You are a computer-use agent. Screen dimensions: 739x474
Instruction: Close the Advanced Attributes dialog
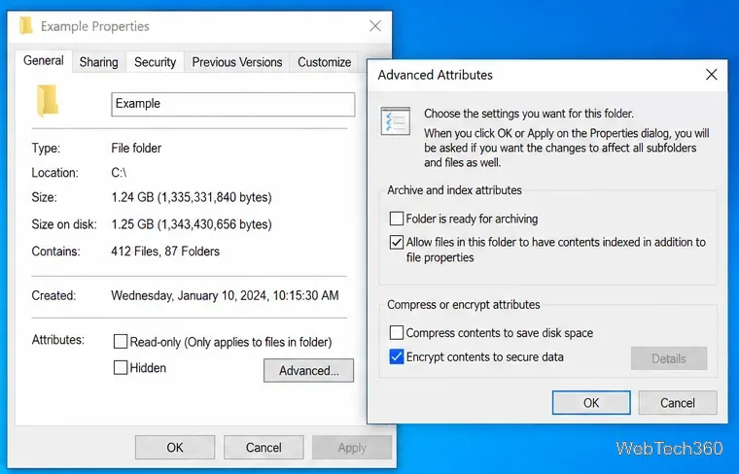pyautogui.click(x=711, y=75)
